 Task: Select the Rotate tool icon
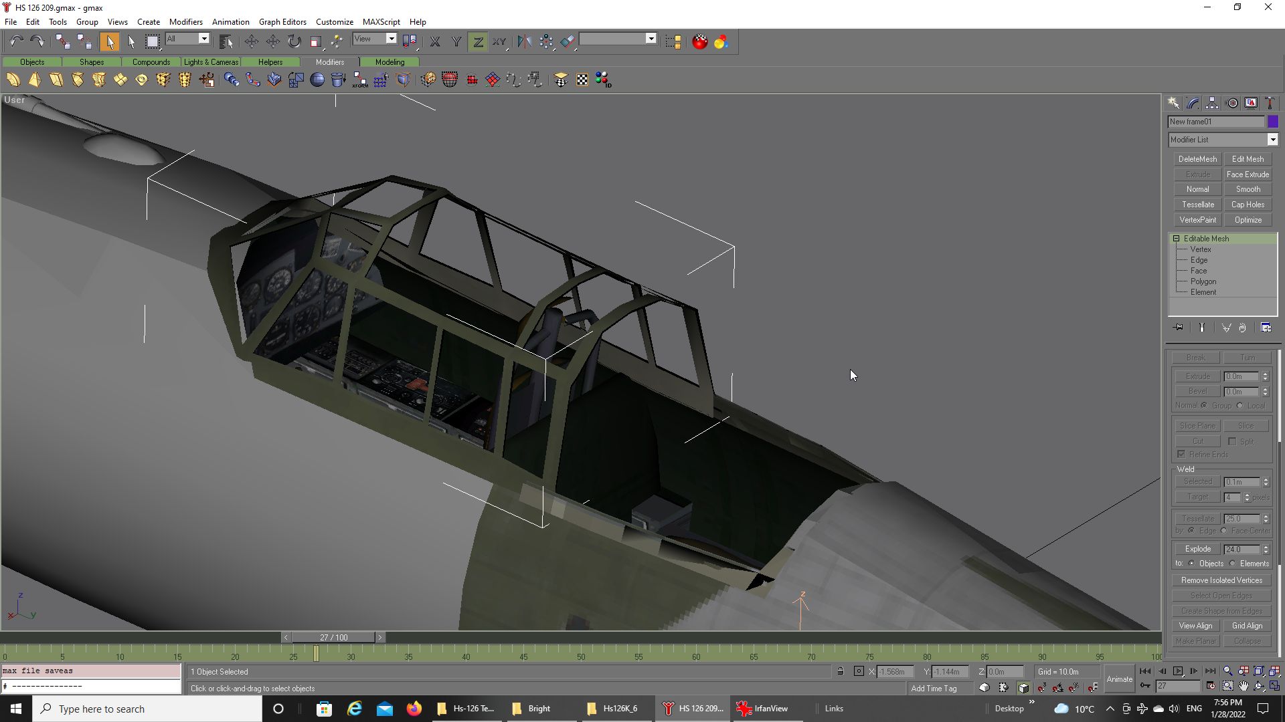coord(294,41)
